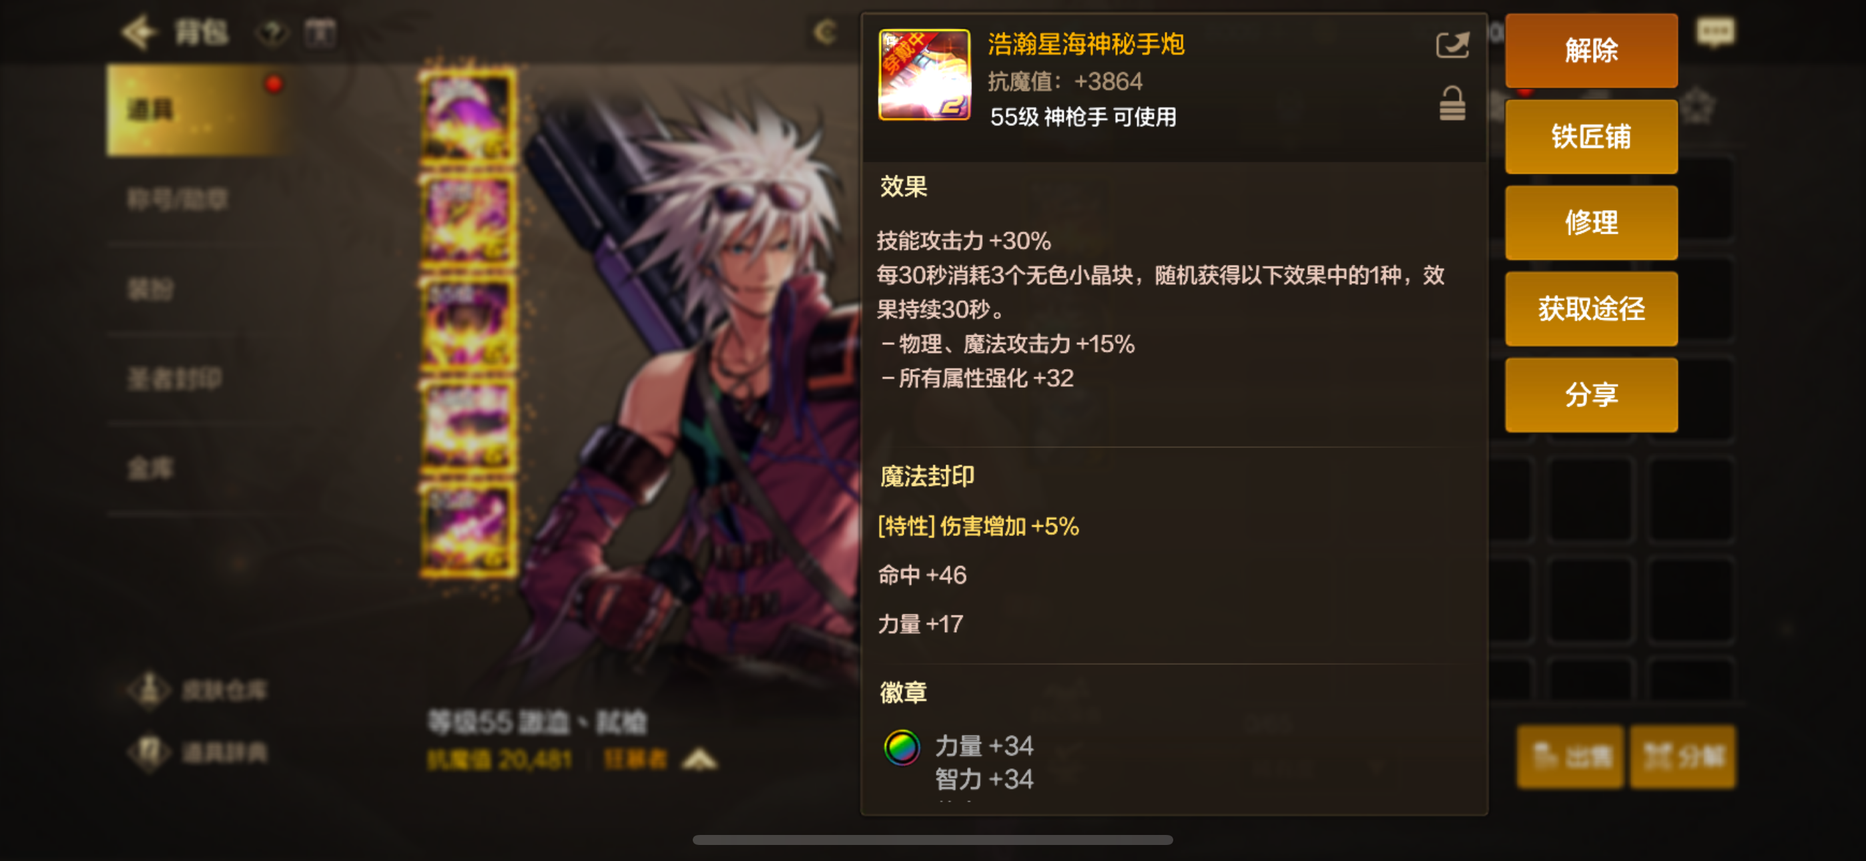Open the 获取途径 acquisition button
This screenshot has height=861, width=1866.
(x=1591, y=309)
